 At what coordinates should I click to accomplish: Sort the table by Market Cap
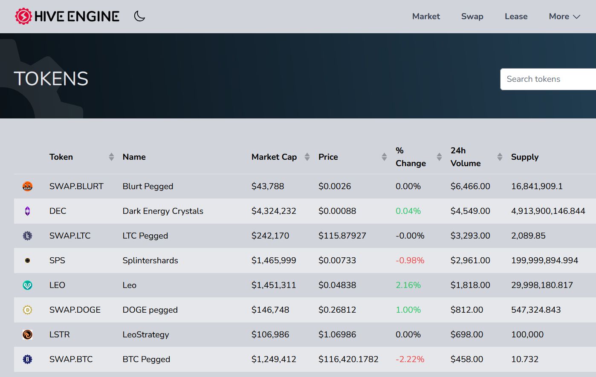307,157
